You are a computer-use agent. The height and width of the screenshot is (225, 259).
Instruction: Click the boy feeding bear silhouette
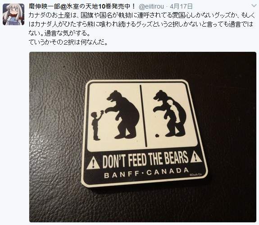coord(97,125)
